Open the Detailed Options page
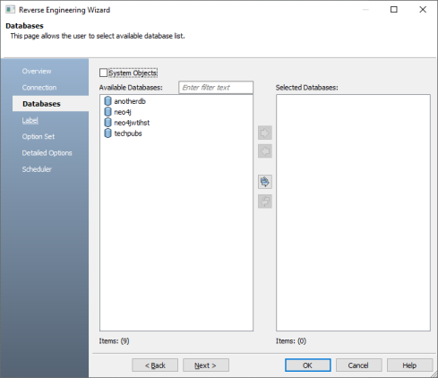The image size is (438, 378). [47, 153]
